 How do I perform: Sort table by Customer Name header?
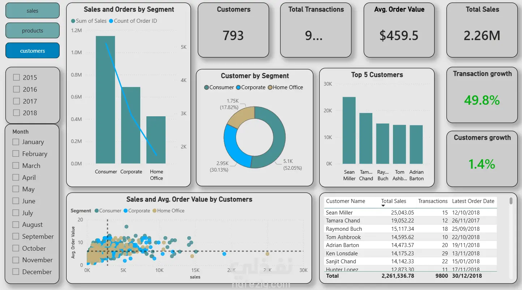coord(346,201)
